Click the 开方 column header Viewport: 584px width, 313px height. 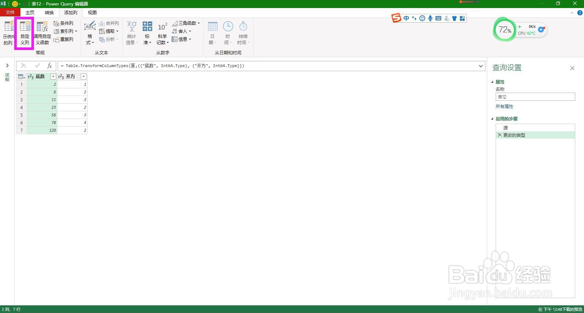(72, 77)
